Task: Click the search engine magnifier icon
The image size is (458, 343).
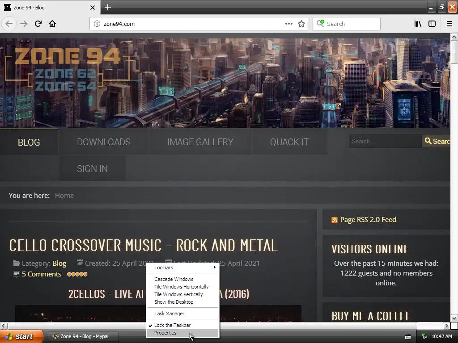Action: click(x=320, y=23)
